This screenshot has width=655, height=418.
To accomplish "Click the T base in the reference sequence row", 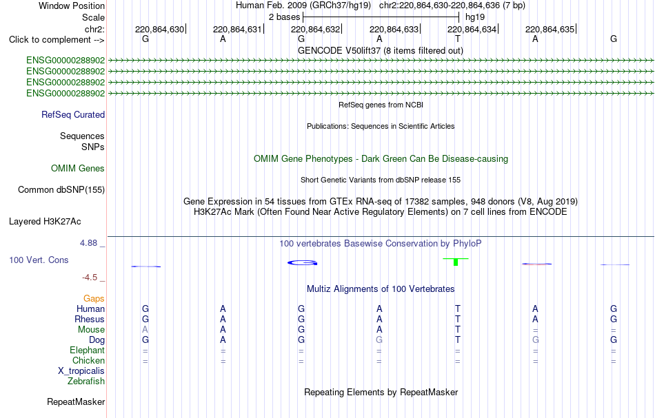I will coord(457,39).
